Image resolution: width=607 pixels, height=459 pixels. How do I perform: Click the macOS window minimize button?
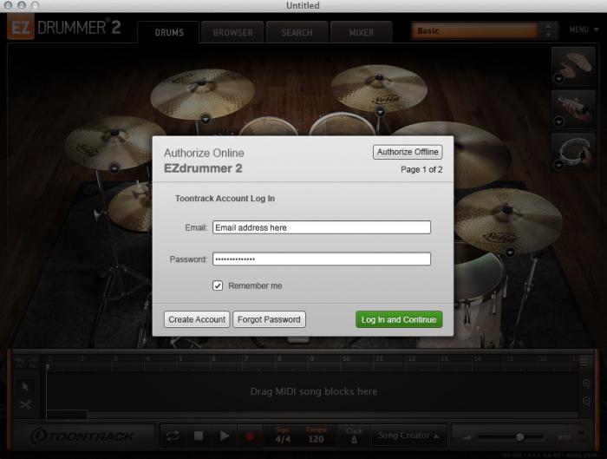22,5
